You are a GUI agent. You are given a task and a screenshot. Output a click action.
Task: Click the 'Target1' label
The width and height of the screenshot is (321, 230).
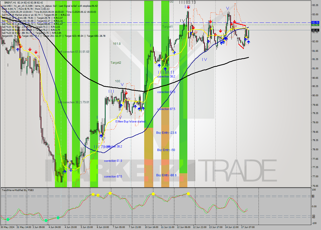point(167,26)
